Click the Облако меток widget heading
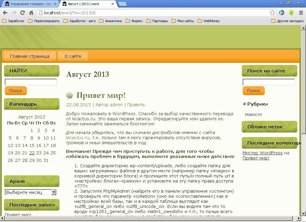Screen dimensions: 306x222 270,127
